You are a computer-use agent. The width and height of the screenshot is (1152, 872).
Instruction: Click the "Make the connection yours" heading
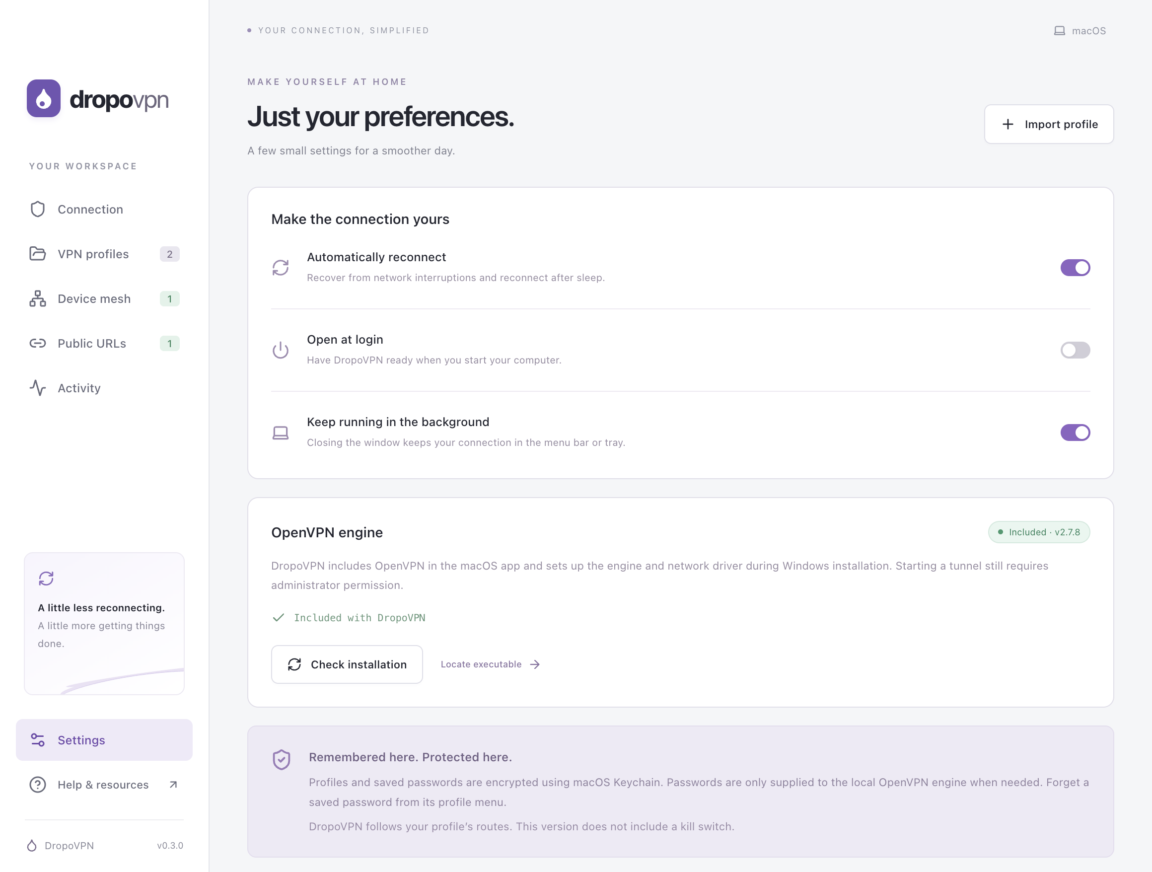pyautogui.click(x=360, y=219)
